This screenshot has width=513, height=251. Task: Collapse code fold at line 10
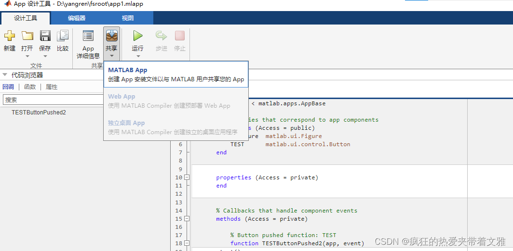tap(187, 177)
